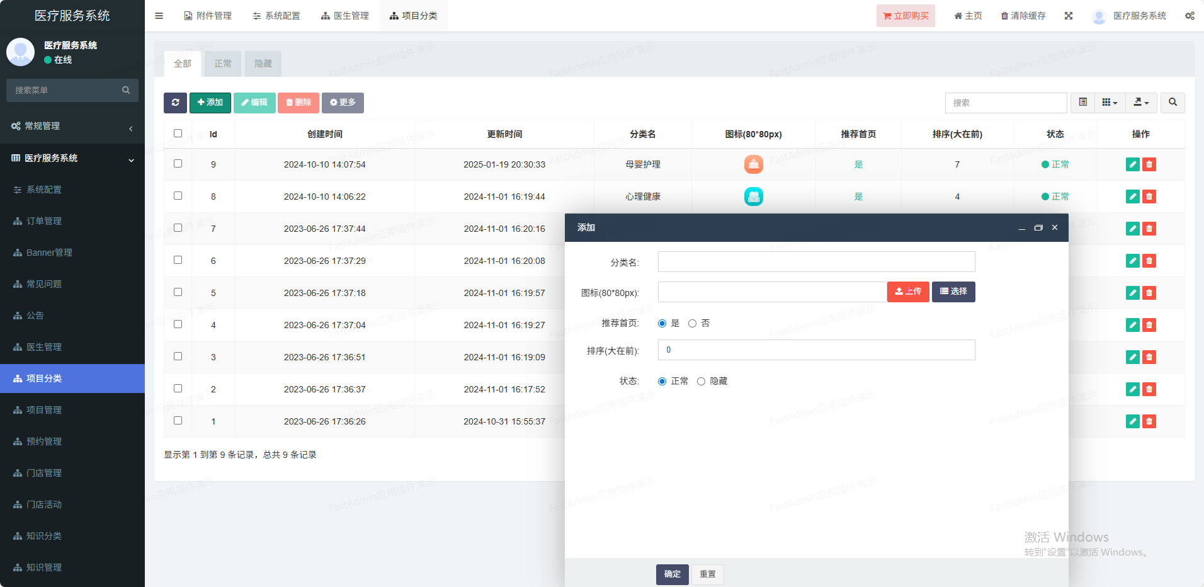Click the red delete icon for row 1
The height and width of the screenshot is (587, 1204).
coord(1149,421)
